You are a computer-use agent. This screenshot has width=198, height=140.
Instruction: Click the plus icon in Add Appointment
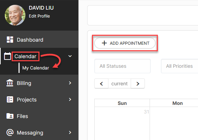pyautogui.click(x=104, y=43)
